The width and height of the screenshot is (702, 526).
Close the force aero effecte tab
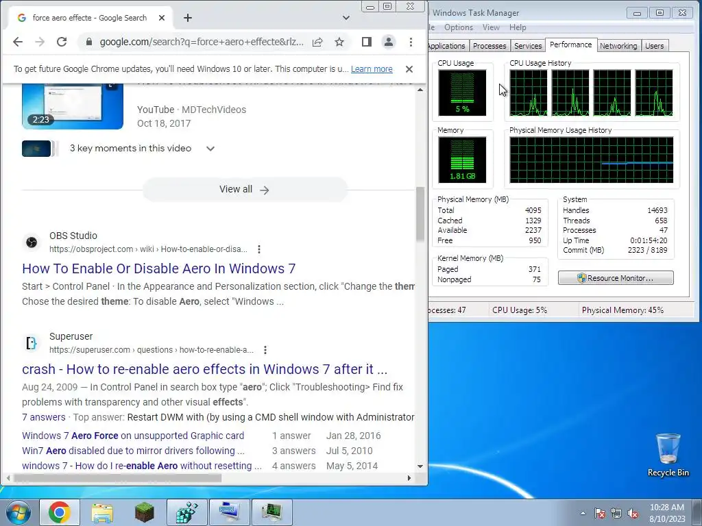(162, 18)
